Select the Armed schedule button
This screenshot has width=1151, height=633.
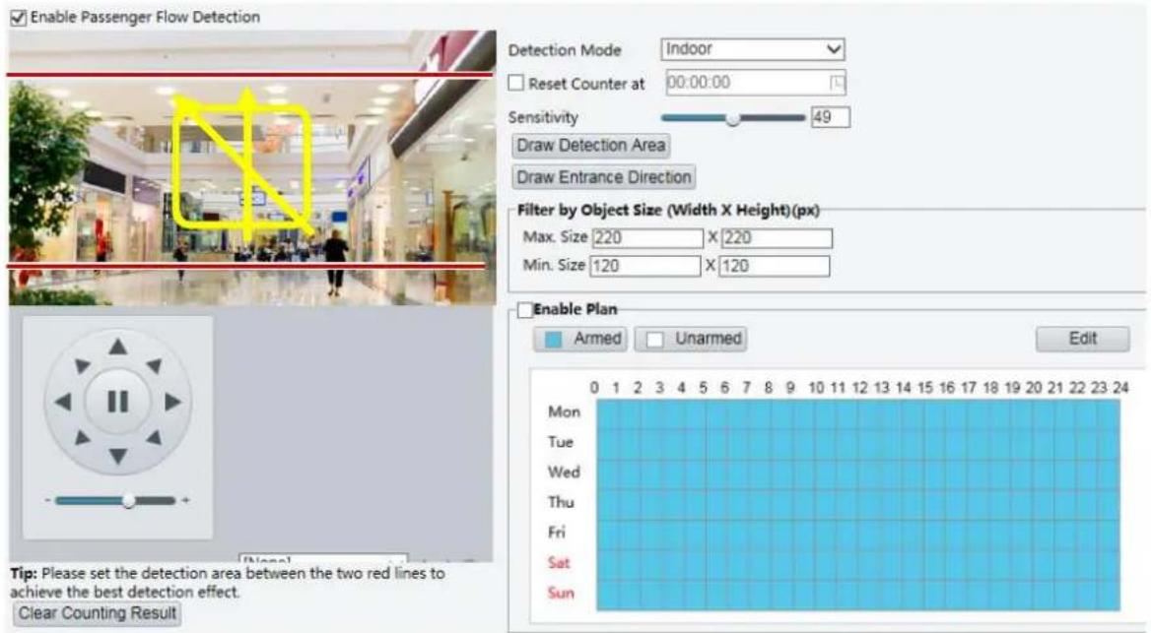pyautogui.click(x=580, y=339)
